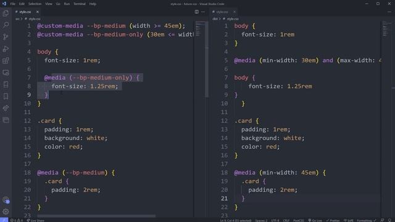This screenshot has width=395, height=222.
Task: Open the Source Control view
Action: click(6, 37)
